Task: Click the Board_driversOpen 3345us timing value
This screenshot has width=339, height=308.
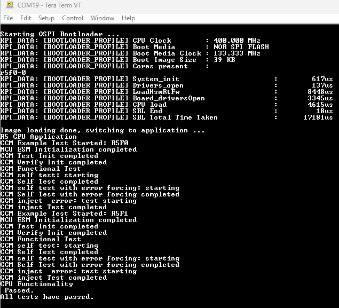Action: [320, 98]
